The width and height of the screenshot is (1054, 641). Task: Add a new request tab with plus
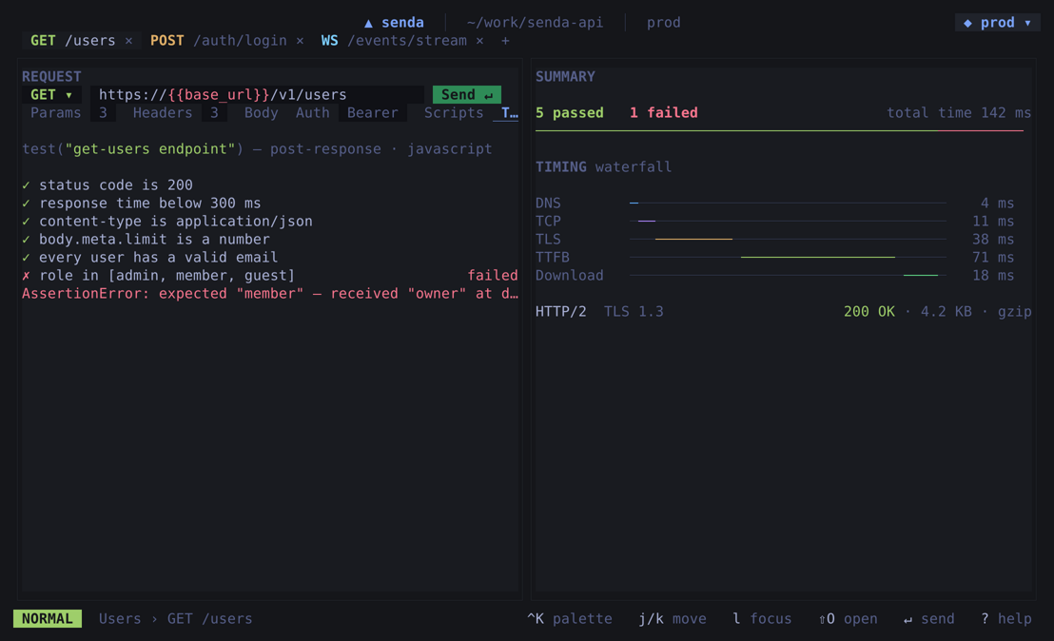tap(505, 40)
